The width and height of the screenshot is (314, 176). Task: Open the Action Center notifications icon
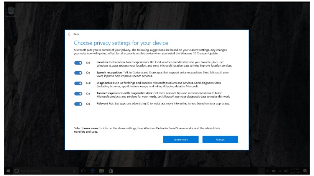click(x=305, y=171)
